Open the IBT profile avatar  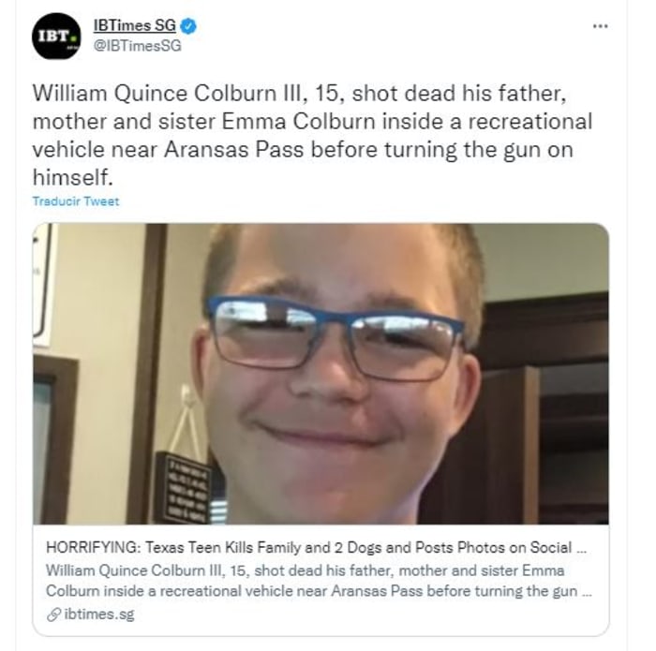[x=56, y=37]
